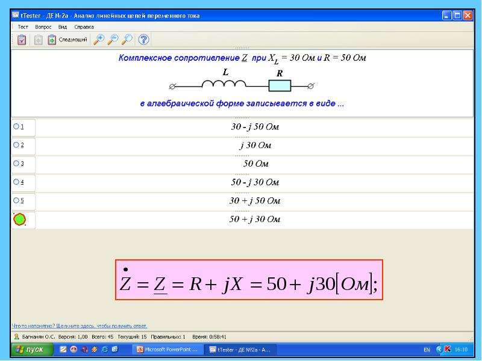Click the 'Что-то непонятно?' help link
Image resolution: width=482 pixels, height=361 pixels.
[80, 326]
